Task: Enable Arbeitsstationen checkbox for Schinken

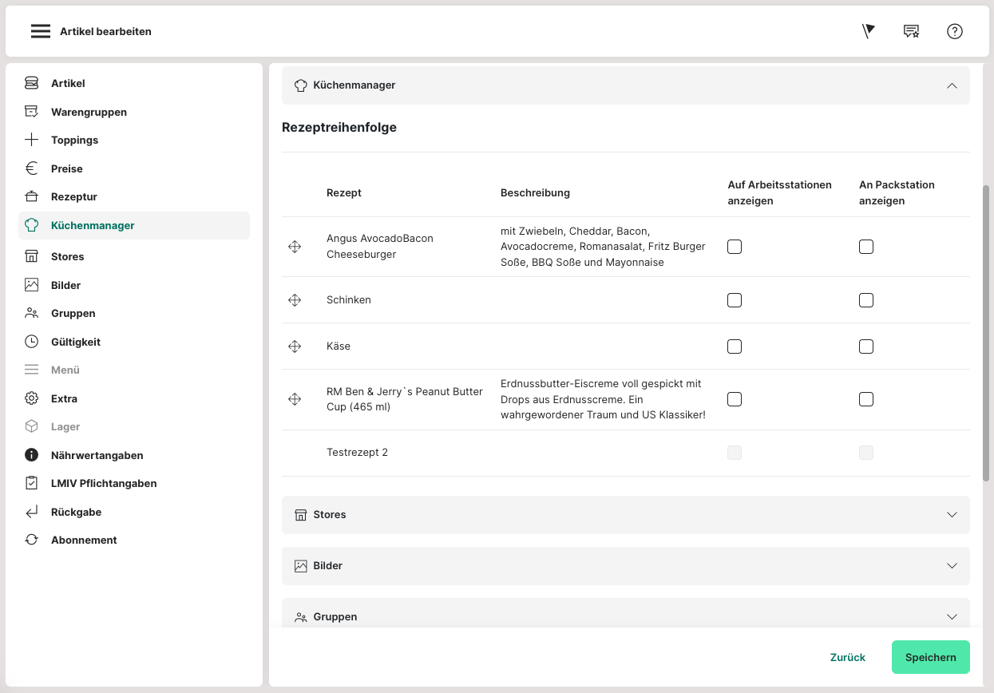Action: tap(735, 300)
